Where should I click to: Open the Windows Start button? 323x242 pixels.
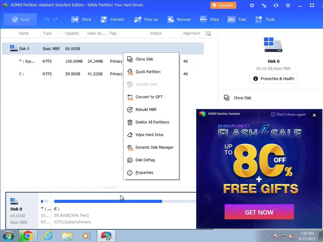pyautogui.click(x=8, y=236)
